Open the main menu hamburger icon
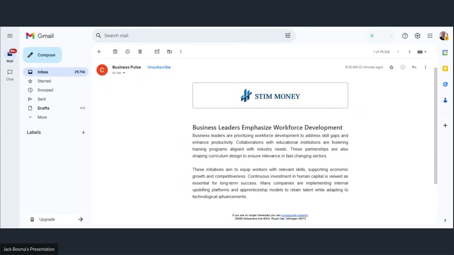 (x=10, y=36)
